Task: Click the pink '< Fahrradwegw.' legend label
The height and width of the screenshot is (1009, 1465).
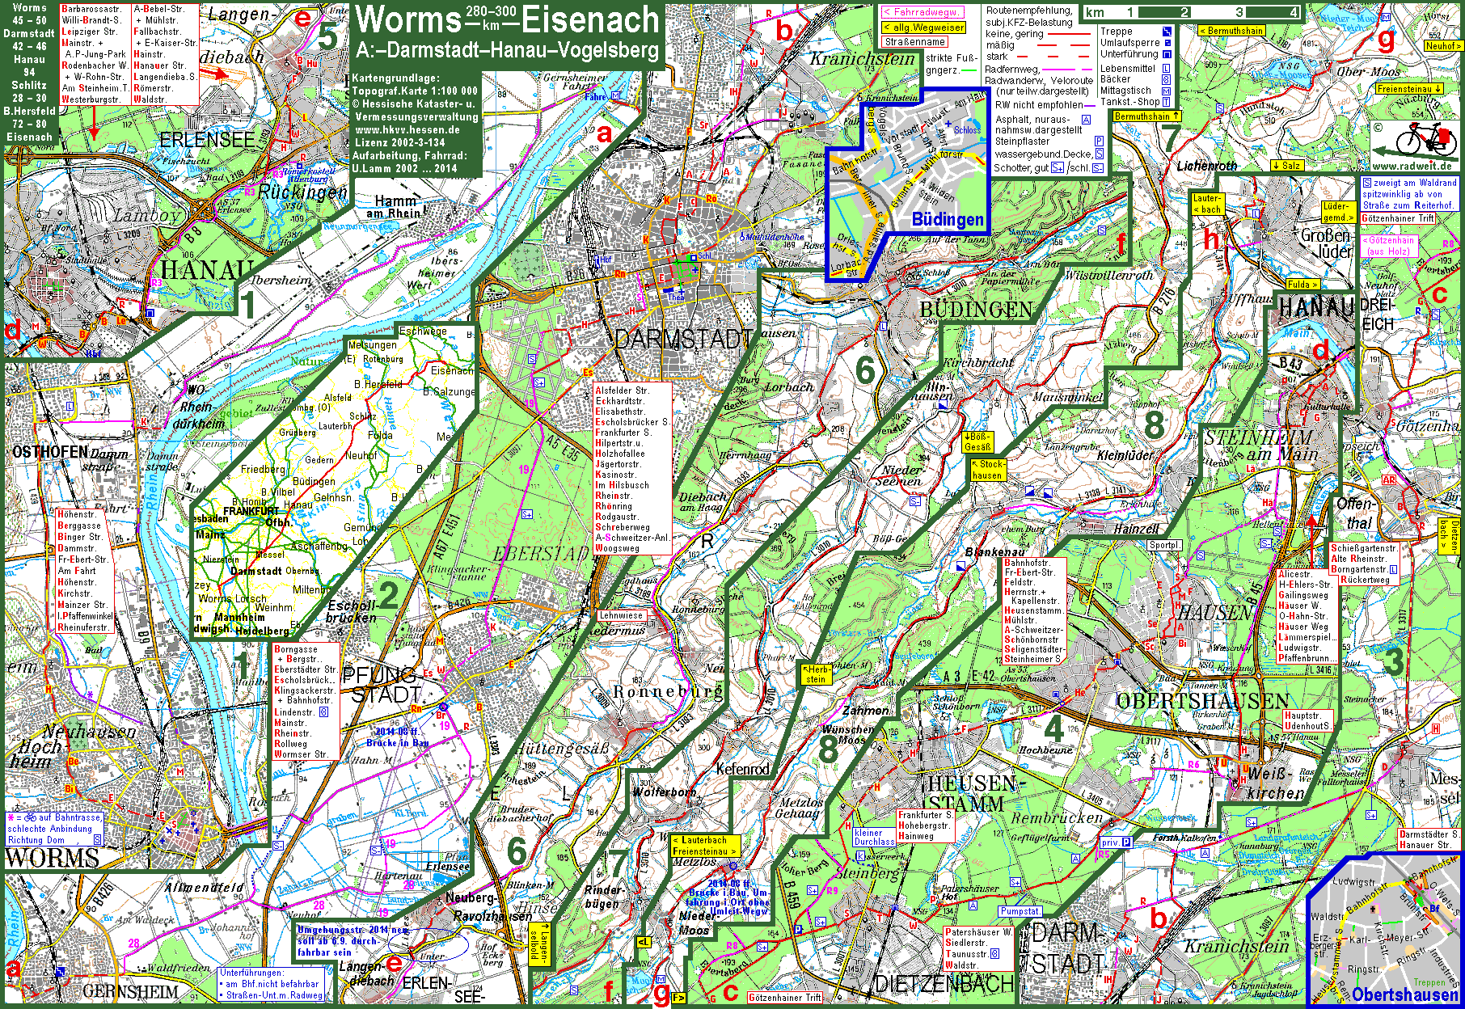Action: (922, 13)
